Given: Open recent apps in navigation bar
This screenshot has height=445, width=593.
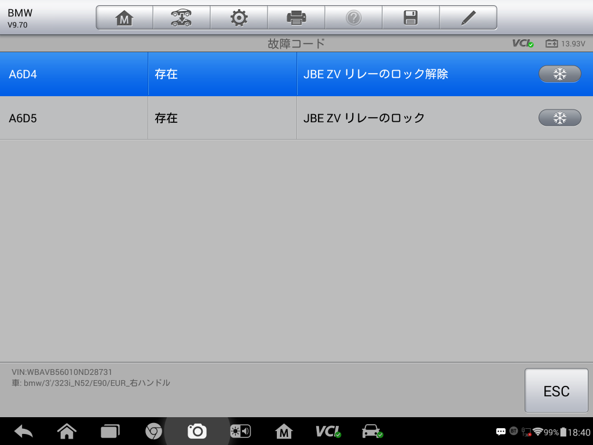Looking at the screenshot, I should click(110, 431).
